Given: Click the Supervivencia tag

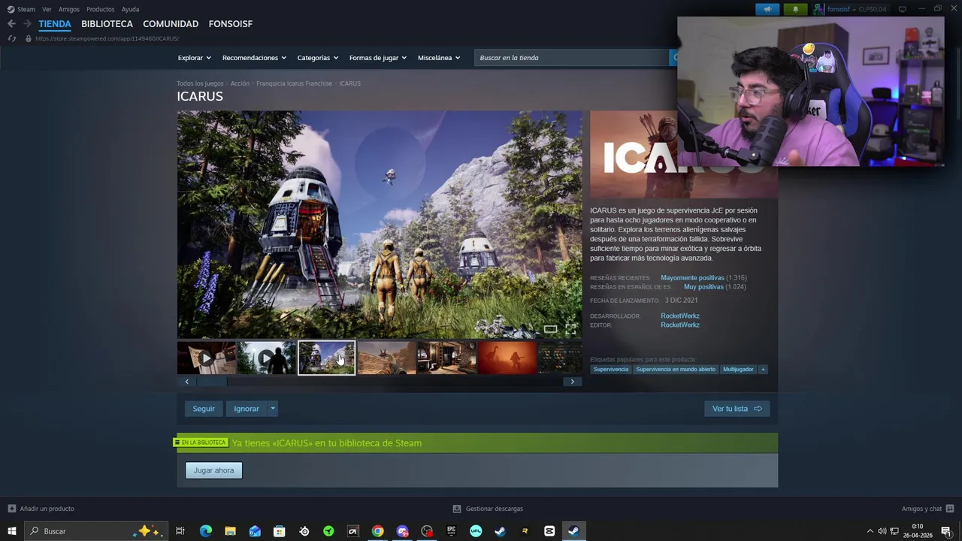Looking at the screenshot, I should 611,370.
